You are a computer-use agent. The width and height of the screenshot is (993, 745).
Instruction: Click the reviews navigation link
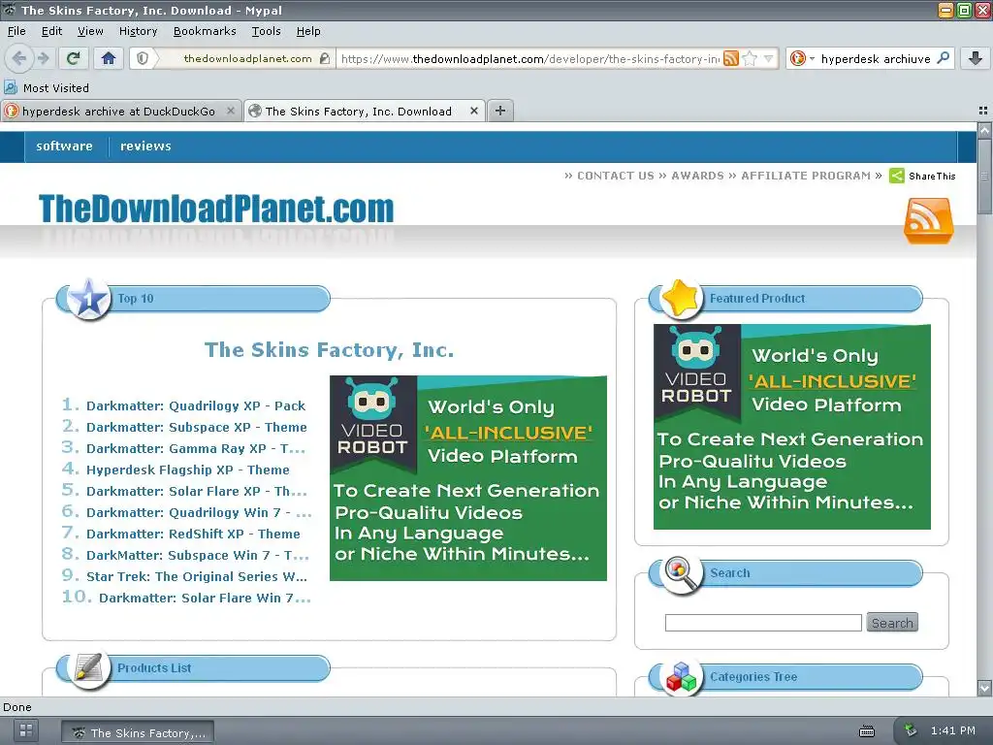(x=145, y=146)
